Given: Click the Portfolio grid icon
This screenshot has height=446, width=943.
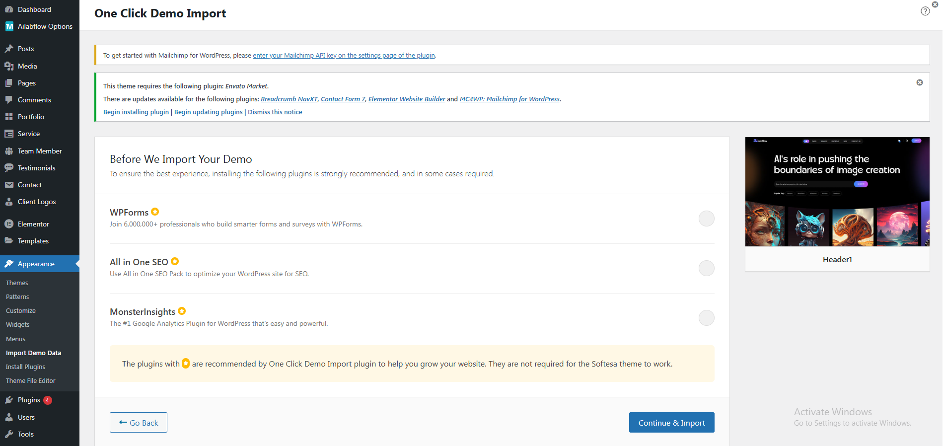Looking at the screenshot, I should tap(9, 117).
